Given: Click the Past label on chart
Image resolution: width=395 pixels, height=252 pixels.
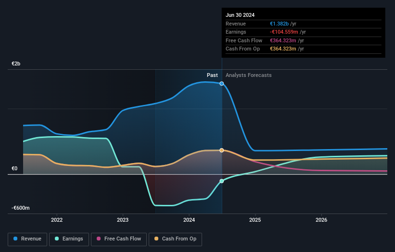Looking at the screenshot, I should (212, 75).
